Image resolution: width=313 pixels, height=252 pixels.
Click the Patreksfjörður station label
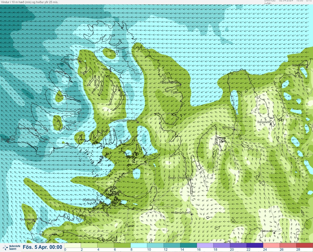tap(26, 128)
